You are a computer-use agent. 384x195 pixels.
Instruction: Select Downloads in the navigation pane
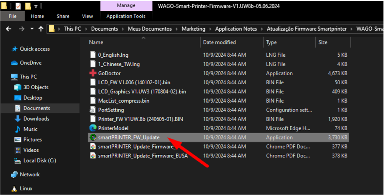click(x=36, y=119)
